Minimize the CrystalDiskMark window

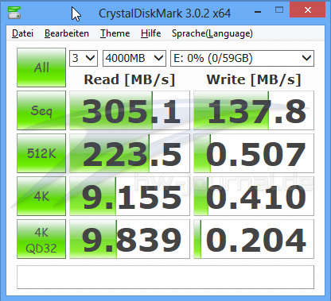coord(258,11)
